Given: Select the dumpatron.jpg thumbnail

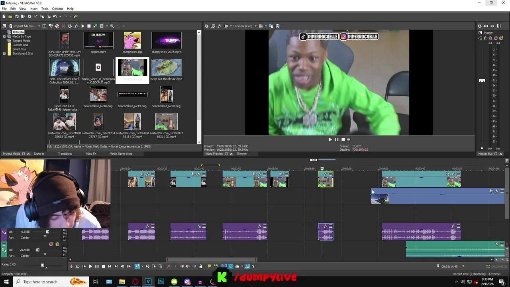Looking at the screenshot, I should point(132,40).
